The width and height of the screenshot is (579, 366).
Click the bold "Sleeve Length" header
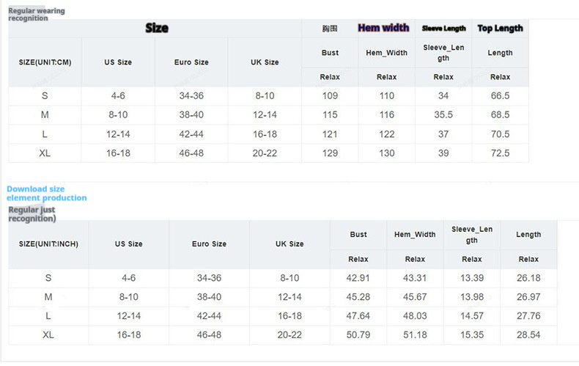[x=443, y=29]
